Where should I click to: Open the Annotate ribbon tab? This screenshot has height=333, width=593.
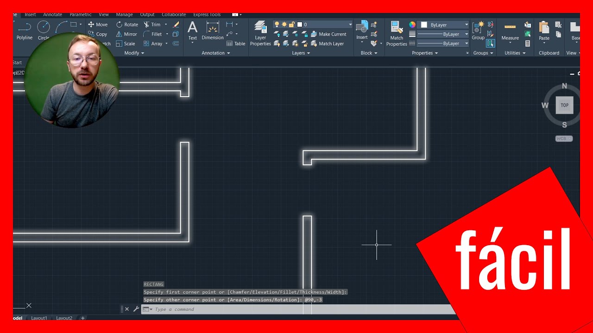[x=52, y=15]
